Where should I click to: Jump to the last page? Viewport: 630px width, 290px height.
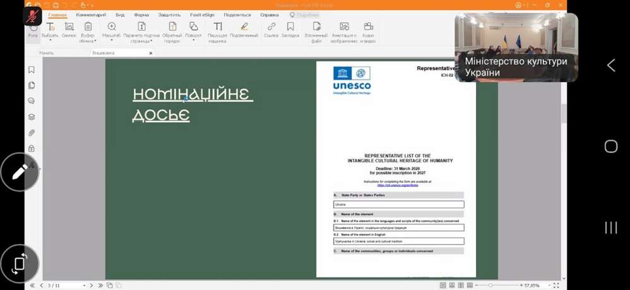coord(100,285)
